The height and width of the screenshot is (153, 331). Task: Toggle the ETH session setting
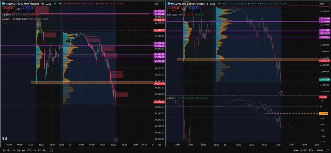click(311, 151)
